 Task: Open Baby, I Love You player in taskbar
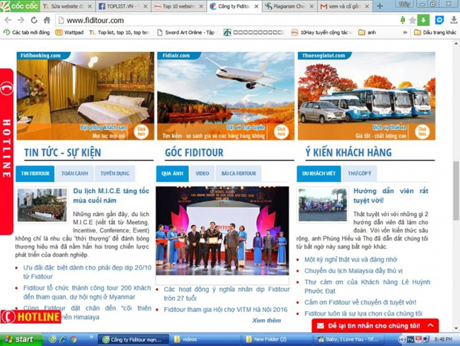(x=350, y=340)
